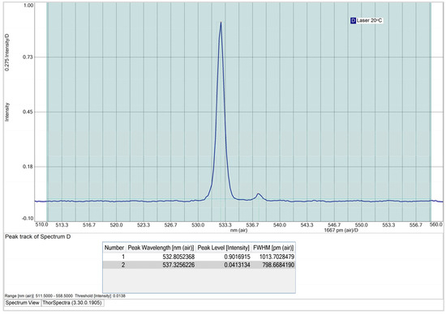The width and height of the screenshot is (446, 314).
Task: Select peak row number 1
Action: [x=199, y=257]
